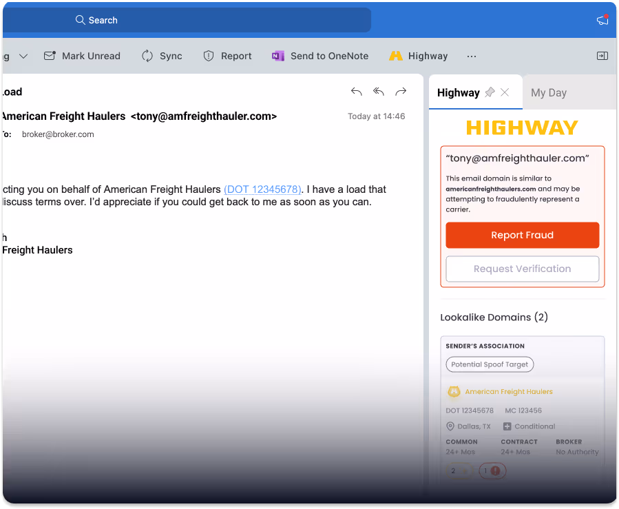Click the Sync circular arrows icon
Image resolution: width=619 pixels, height=509 pixels.
[x=147, y=56]
